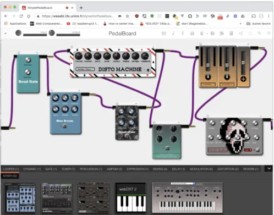Click the share icon in PedalBoard toolbar

[x=241, y=34]
